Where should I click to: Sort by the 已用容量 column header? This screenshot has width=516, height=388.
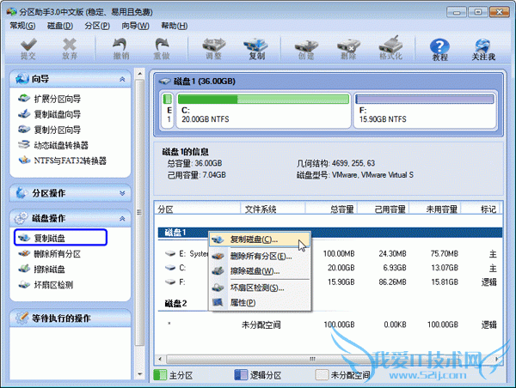[384, 209]
